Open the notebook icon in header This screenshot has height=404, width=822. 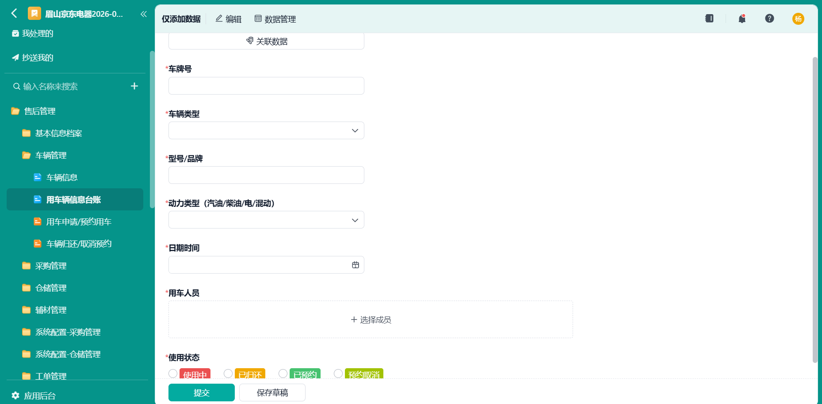709,19
